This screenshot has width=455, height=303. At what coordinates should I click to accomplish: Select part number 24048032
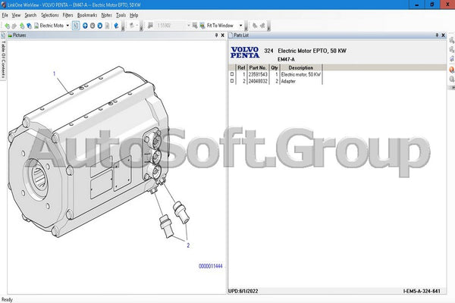pos(258,81)
